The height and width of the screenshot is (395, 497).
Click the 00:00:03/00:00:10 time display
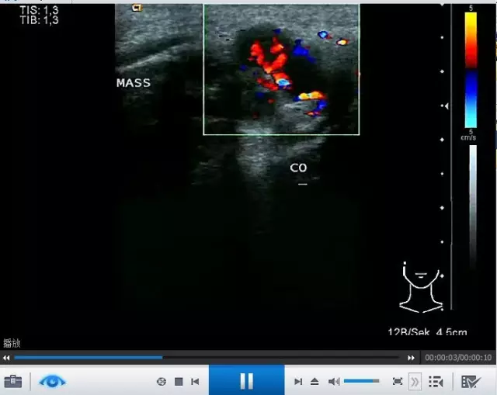coord(458,358)
